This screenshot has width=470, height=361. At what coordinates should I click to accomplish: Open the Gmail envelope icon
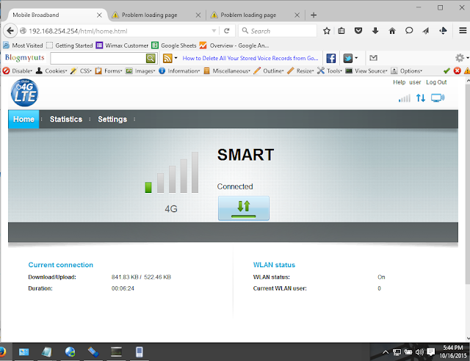coord(373,58)
